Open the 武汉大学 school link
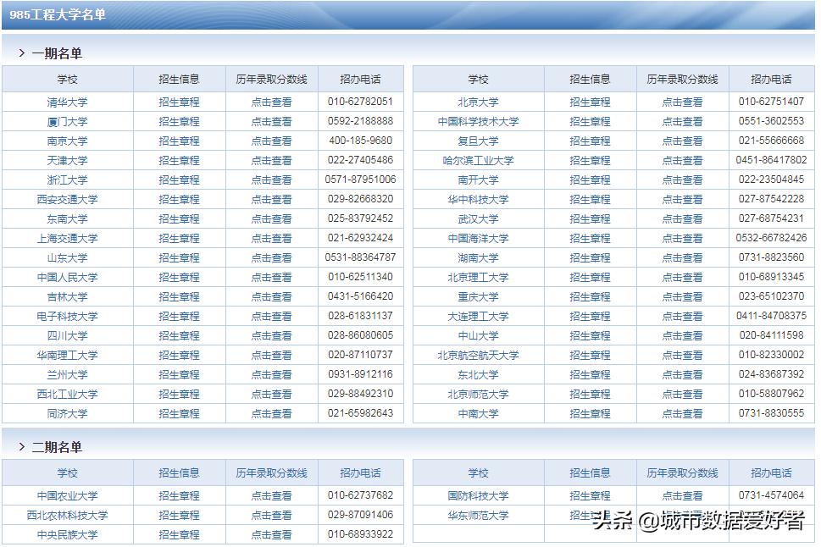 tap(479, 218)
